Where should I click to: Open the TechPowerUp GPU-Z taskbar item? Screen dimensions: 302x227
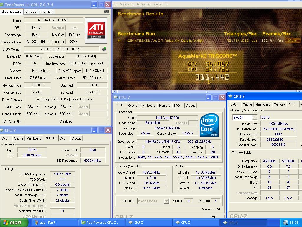pos(101,223)
